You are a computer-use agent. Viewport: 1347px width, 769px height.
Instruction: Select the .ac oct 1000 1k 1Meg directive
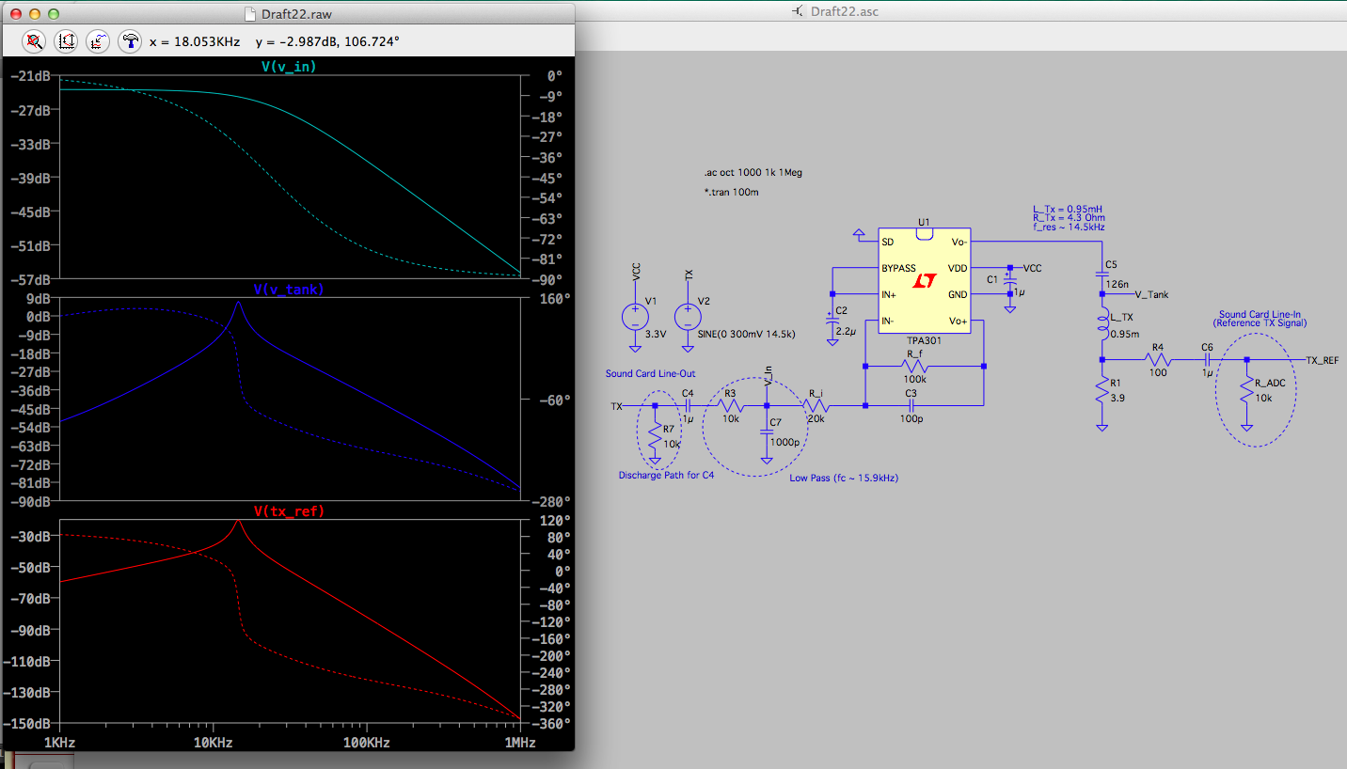click(x=753, y=173)
